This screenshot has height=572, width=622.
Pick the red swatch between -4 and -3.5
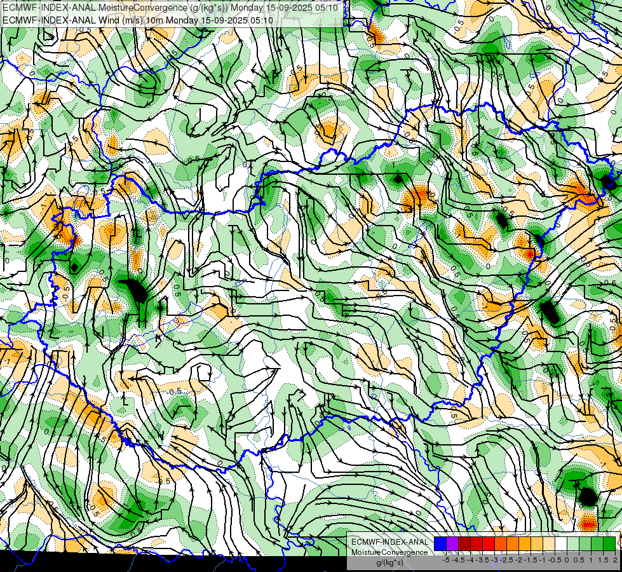tap(477, 543)
